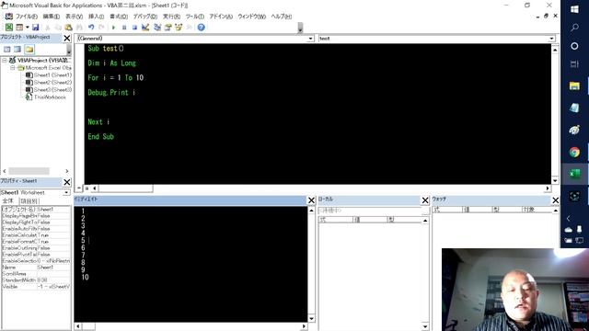Collapse the Microsoft Excel Objects folder
The width and height of the screenshot is (589, 331).
pyautogui.click(x=12, y=67)
